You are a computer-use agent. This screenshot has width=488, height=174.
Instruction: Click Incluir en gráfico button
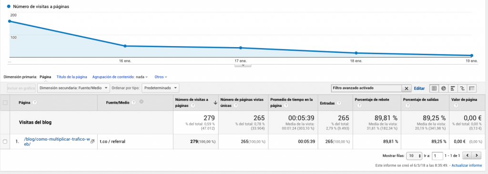tap(21, 88)
